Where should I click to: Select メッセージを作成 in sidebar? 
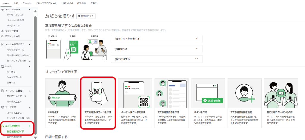pos(15,20)
